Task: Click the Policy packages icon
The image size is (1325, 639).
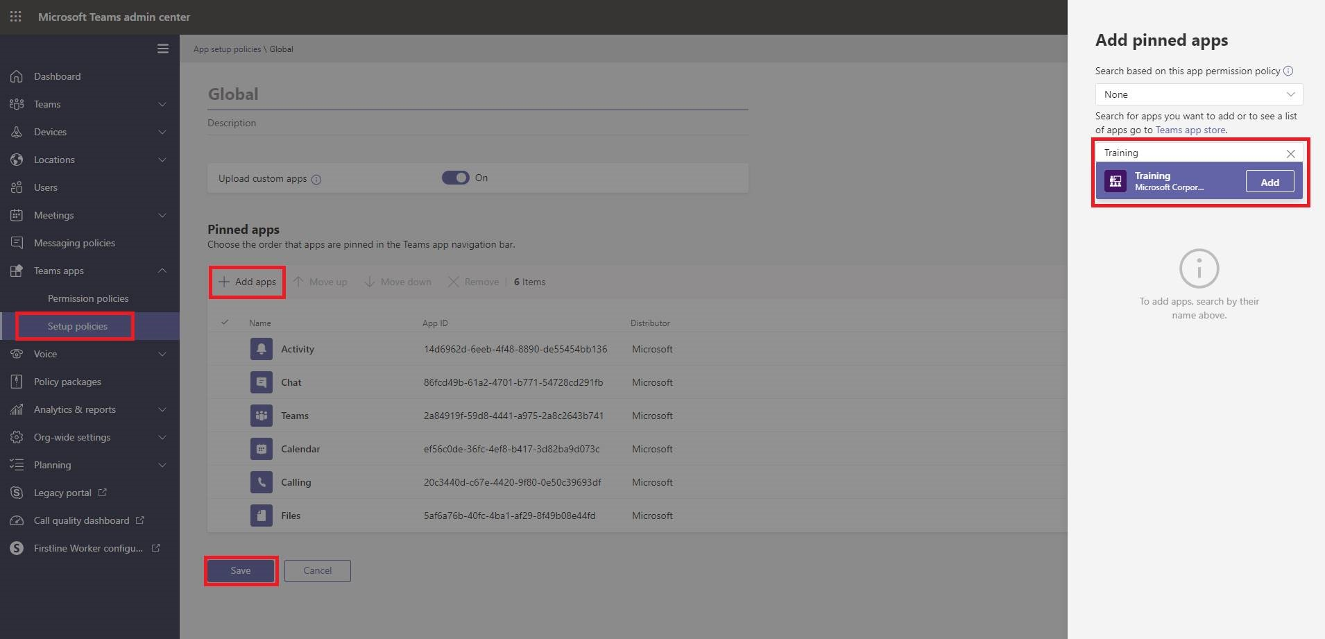Action: [17, 382]
